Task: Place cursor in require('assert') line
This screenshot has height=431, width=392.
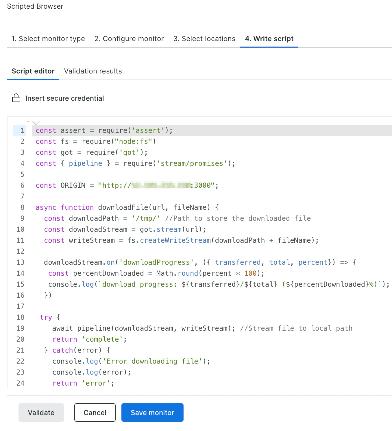Action: [x=104, y=130]
